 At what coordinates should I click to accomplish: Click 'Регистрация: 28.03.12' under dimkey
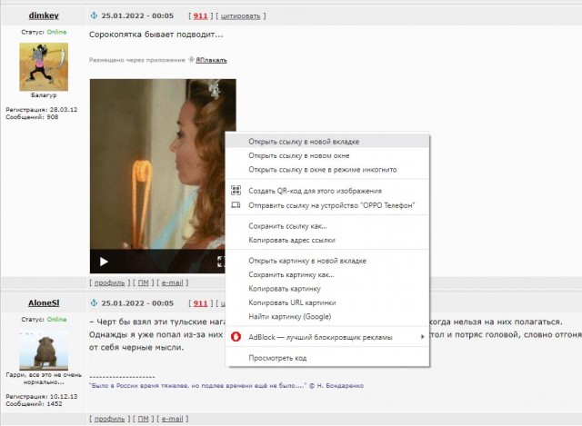[42, 109]
